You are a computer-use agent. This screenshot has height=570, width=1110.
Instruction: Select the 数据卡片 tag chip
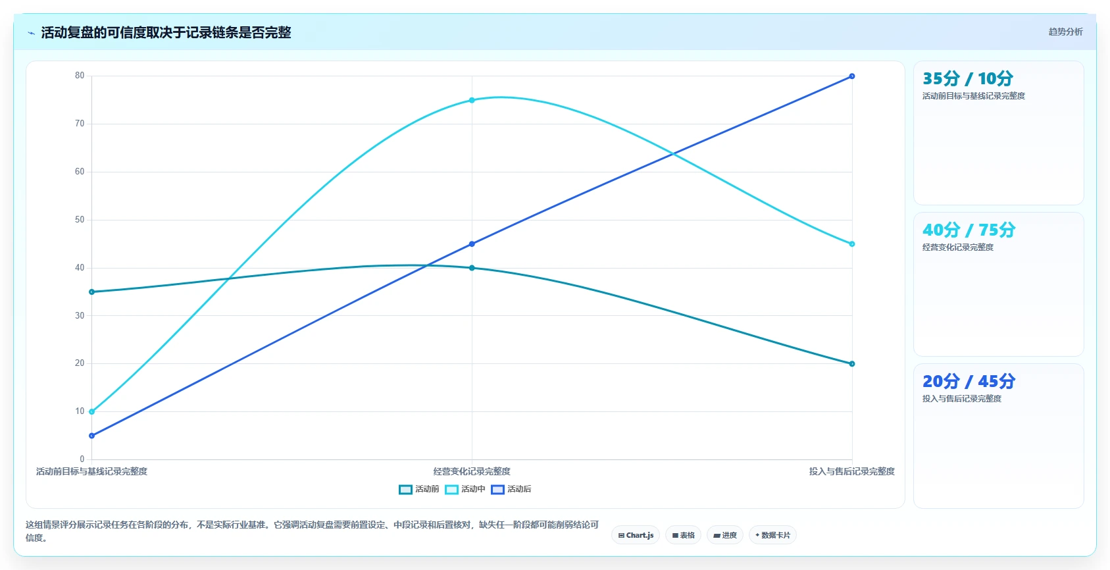tap(772, 535)
